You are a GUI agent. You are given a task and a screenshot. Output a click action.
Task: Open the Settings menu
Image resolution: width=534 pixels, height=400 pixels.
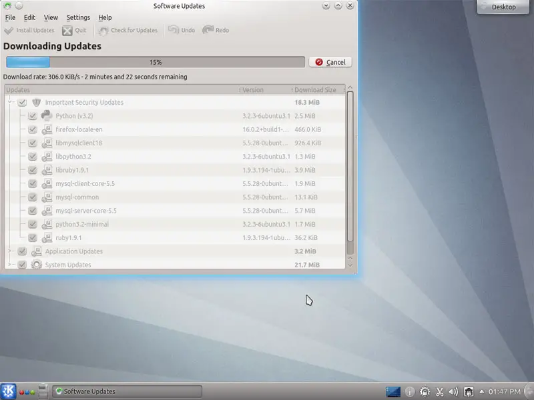pyautogui.click(x=78, y=17)
